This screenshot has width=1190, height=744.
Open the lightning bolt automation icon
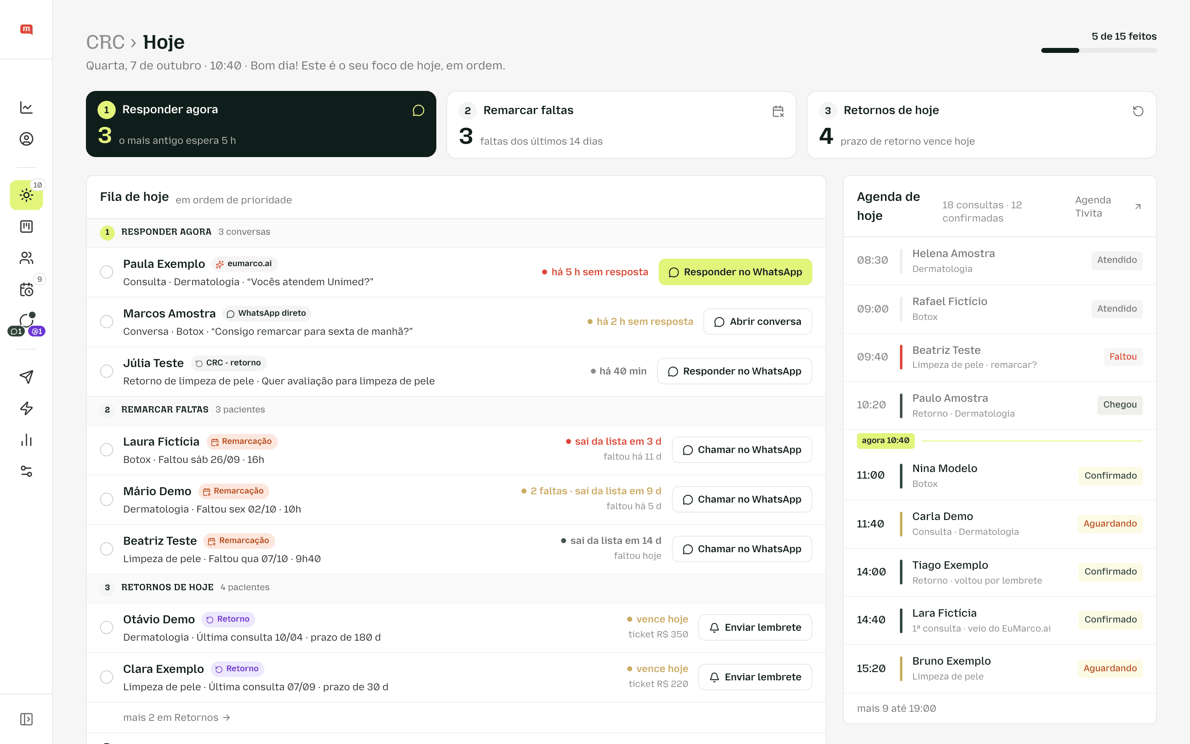coord(26,408)
